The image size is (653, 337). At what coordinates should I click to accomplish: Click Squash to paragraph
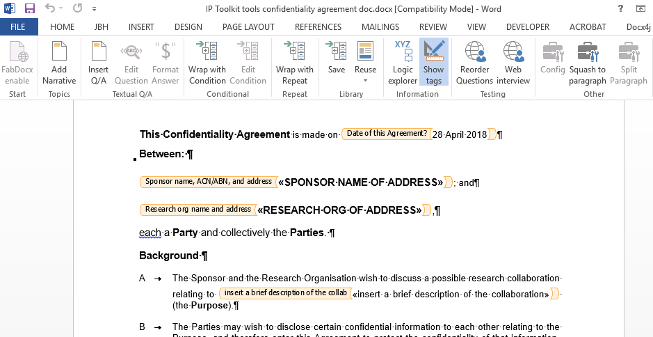tap(587, 63)
